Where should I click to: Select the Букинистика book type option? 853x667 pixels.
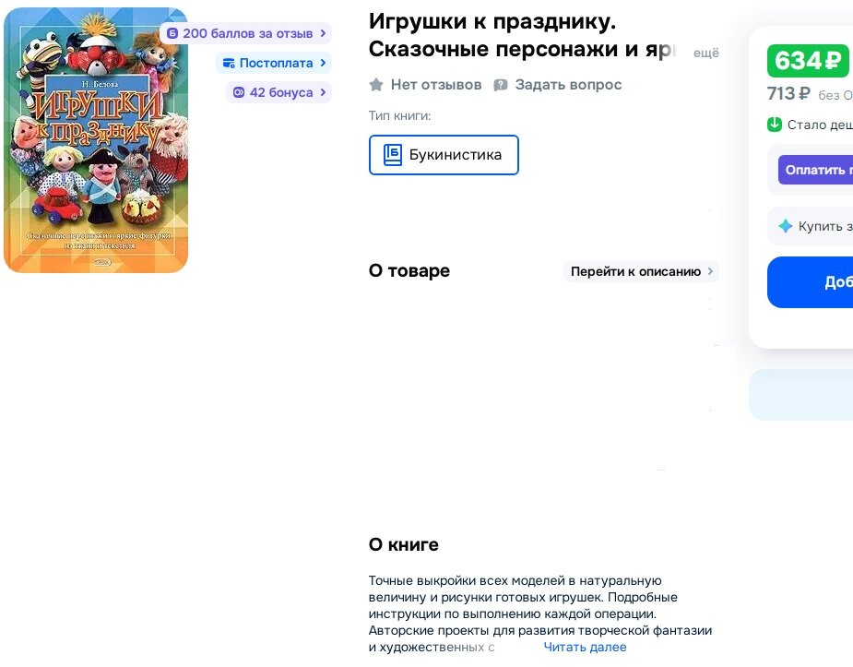pos(444,155)
